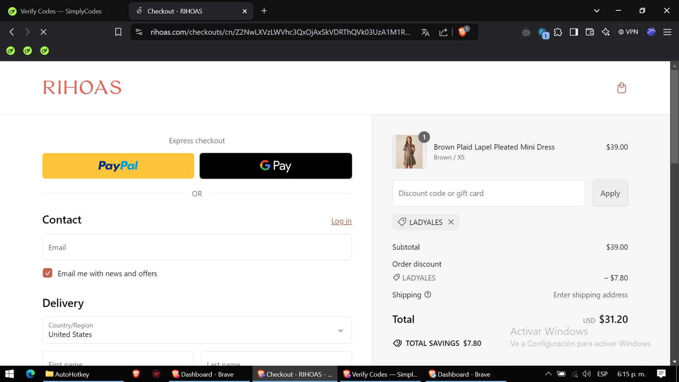Go forward to the next page

point(28,32)
